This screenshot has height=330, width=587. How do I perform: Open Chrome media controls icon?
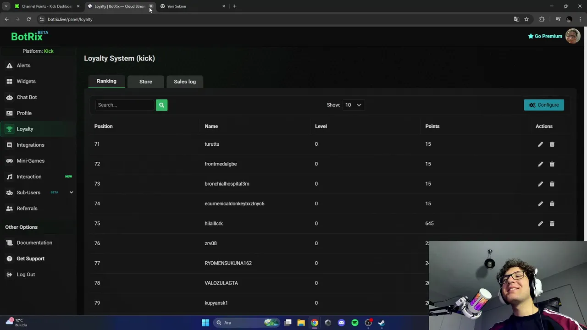tap(558, 19)
